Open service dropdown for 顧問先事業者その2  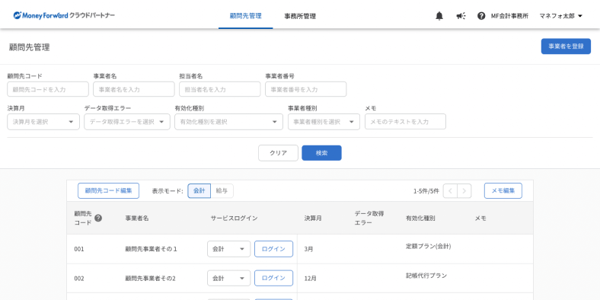(229, 278)
